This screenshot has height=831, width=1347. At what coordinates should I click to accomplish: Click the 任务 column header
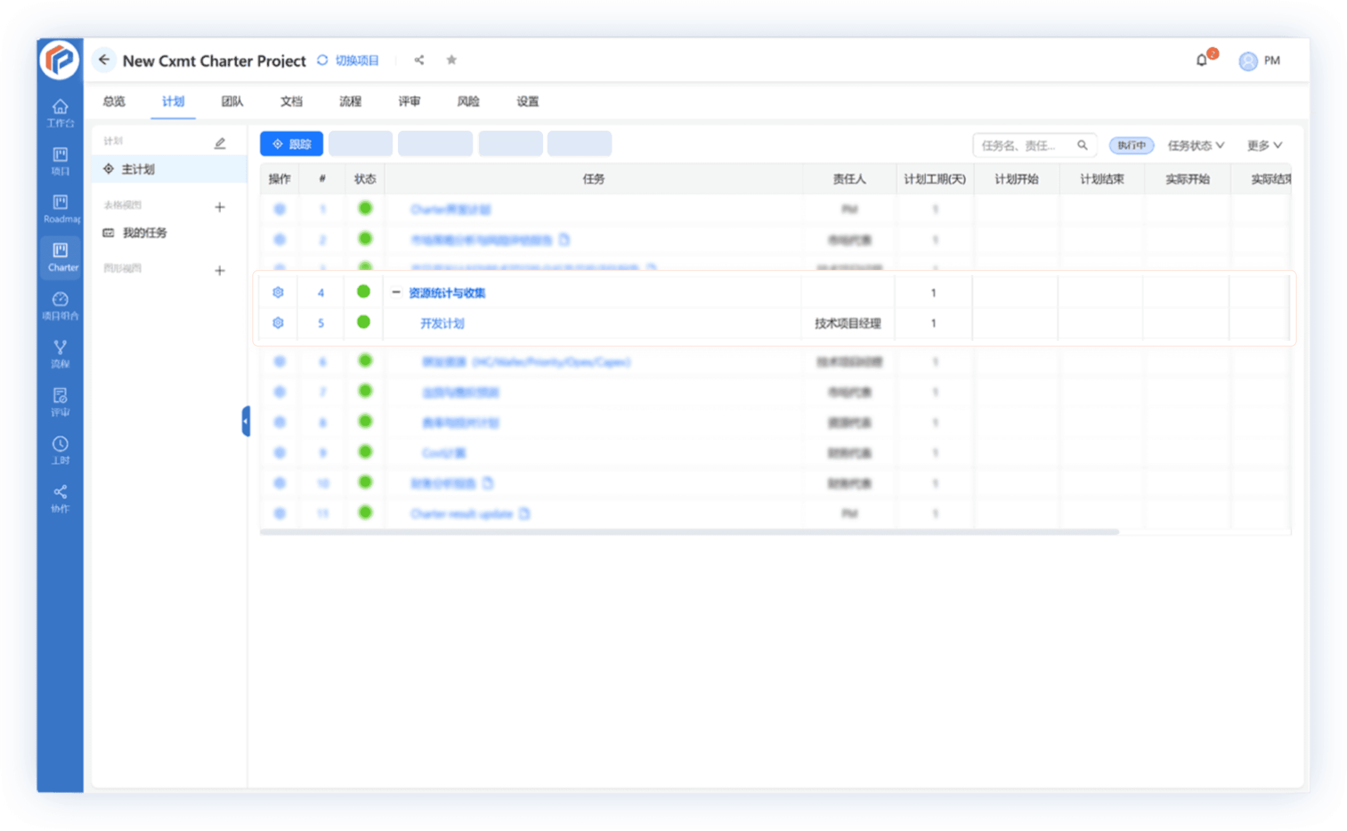[x=593, y=179]
